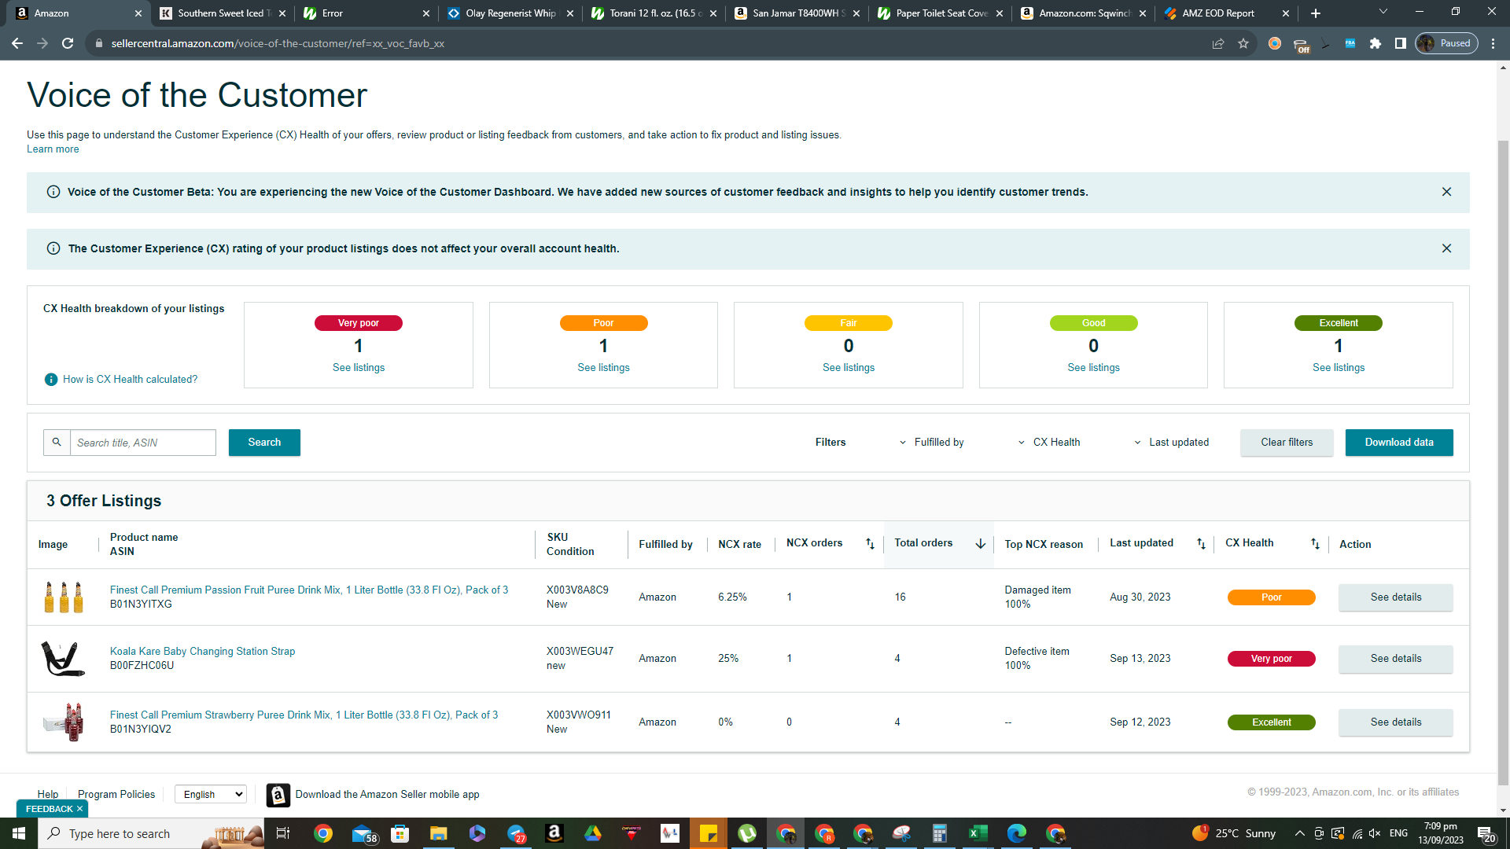Sort listings by CX Health column
The width and height of the screenshot is (1510, 849).
(x=1315, y=544)
